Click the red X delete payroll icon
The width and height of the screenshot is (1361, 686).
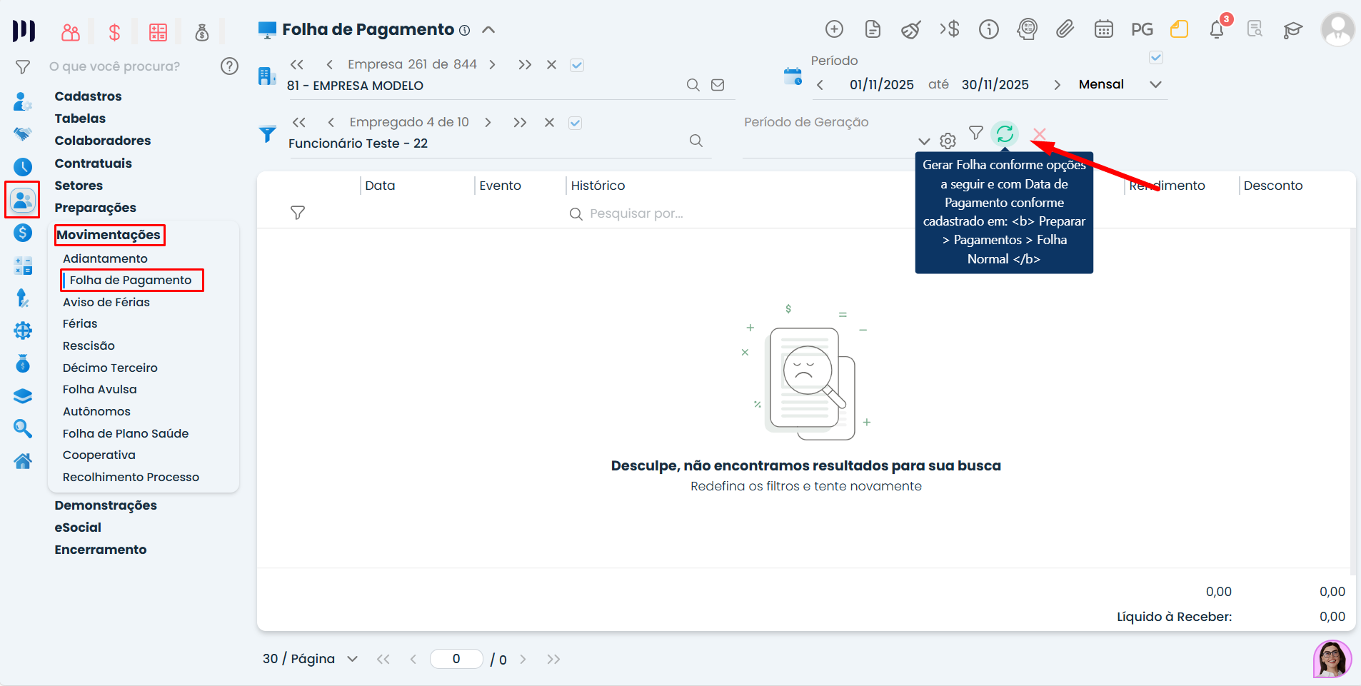tap(1039, 133)
